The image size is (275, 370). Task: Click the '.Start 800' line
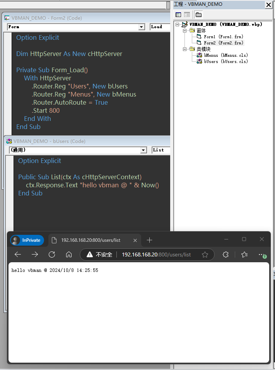click(46, 110)
